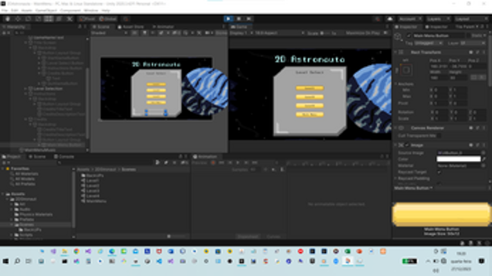The image size is (492, 276).
Task: Click the Pause button
Action: tap(239, 19)
